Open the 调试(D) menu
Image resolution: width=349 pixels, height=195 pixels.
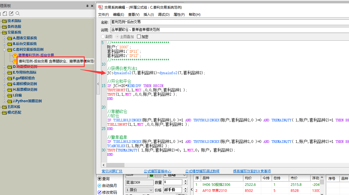point(164,14)
